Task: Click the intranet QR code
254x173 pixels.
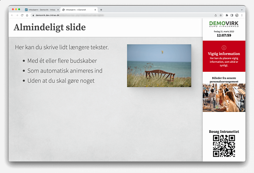Action: [224, 146]
